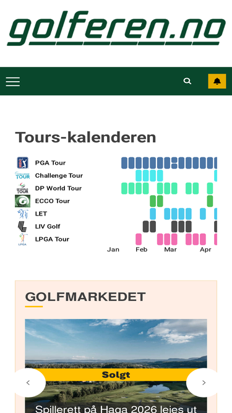Click the search magnifier icon
The image size is (232, 413).
click(x=187, y=81)
